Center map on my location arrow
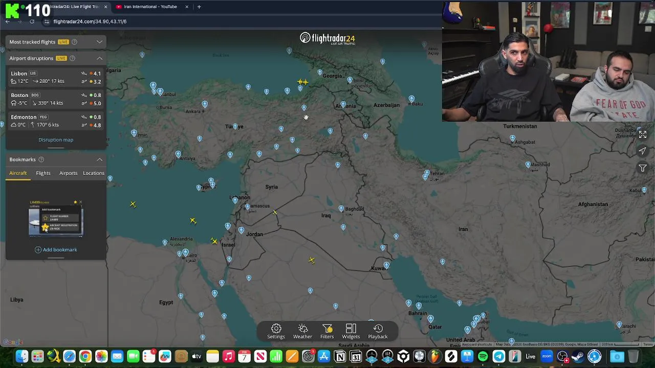 pos(642,151)
